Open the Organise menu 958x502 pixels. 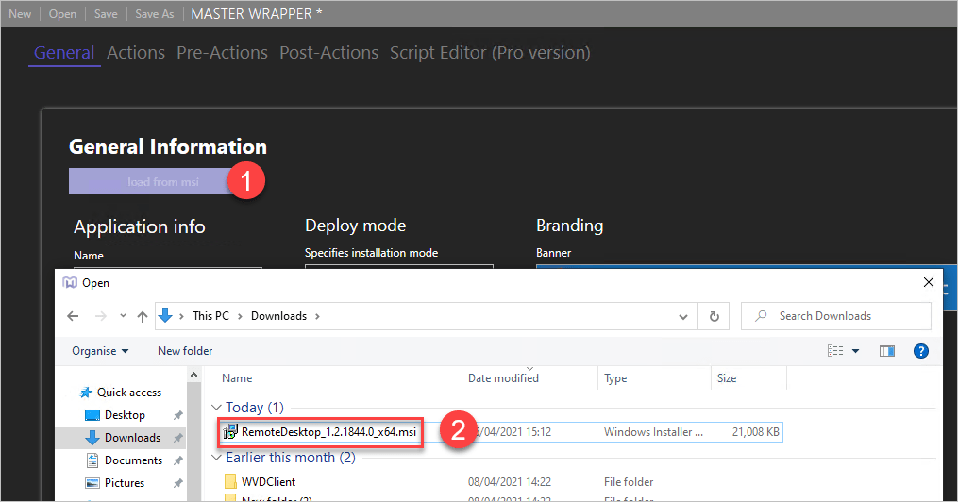tap(100, 350)
